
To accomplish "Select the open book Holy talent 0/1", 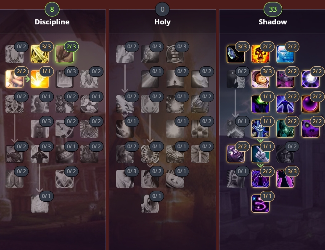I will (175, 154).
